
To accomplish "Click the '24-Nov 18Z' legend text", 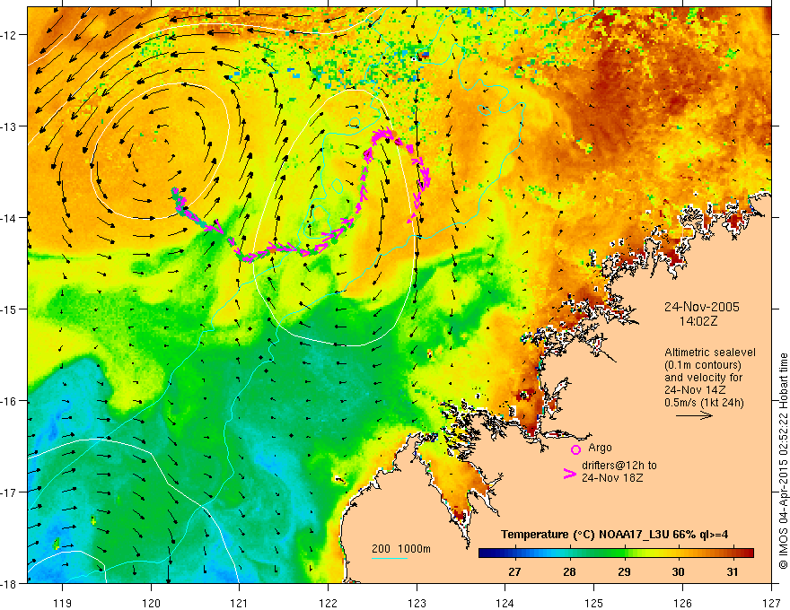I will click(x=612, y=478).
